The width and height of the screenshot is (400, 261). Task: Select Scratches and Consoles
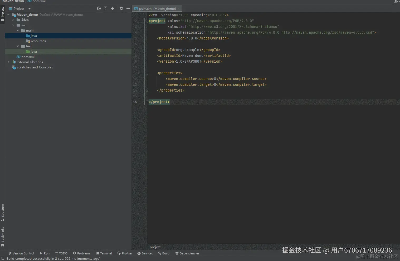click(68, 67)
